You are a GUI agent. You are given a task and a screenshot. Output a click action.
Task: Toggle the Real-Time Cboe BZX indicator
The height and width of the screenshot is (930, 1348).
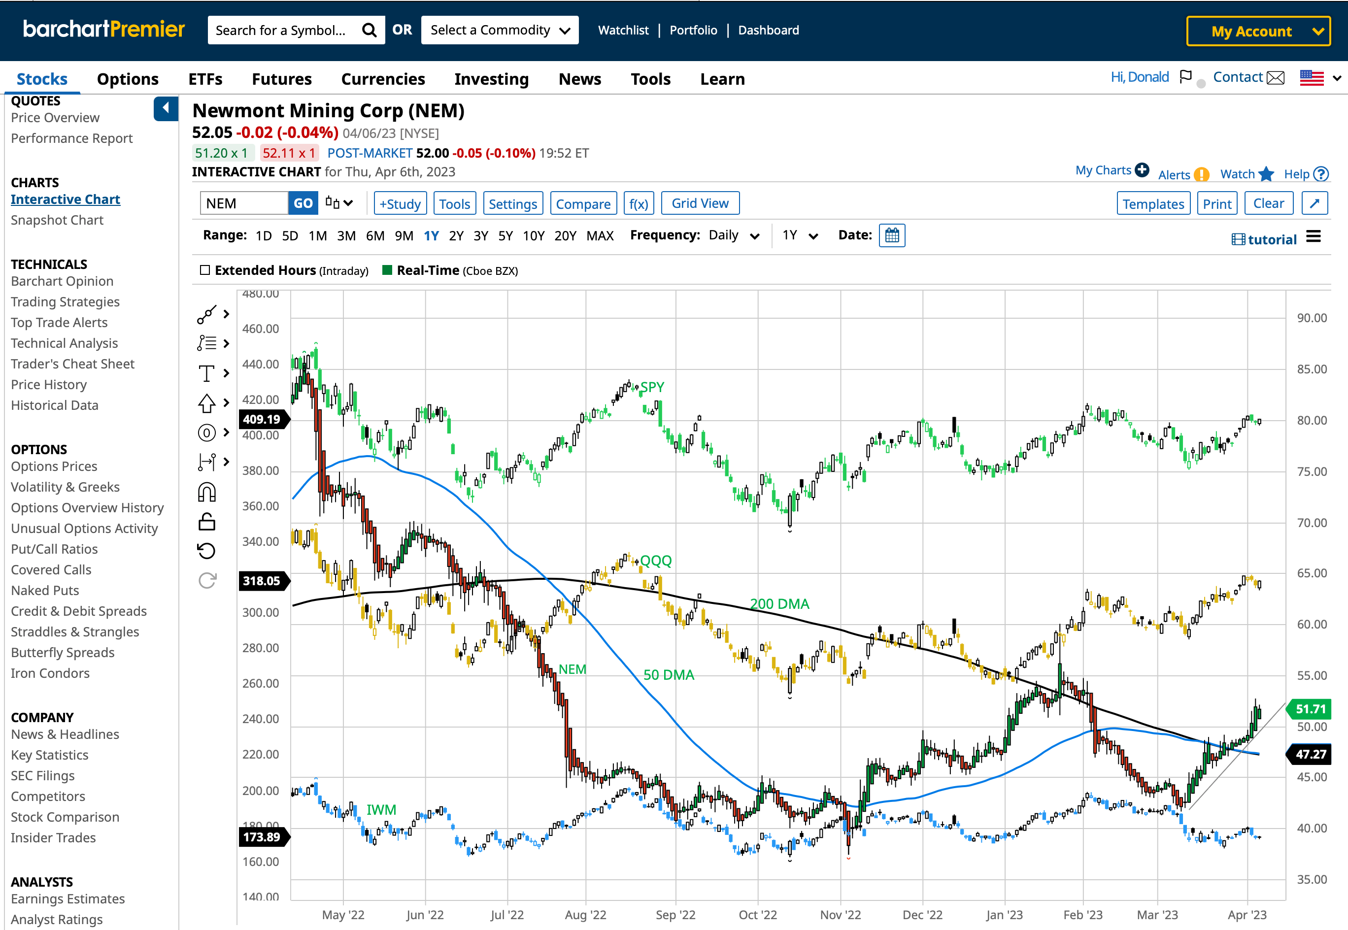click(x=387, y=270)
